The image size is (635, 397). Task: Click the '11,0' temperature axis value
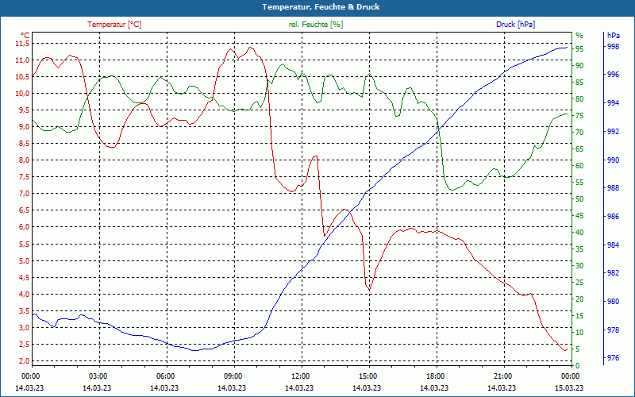(22, 60)
